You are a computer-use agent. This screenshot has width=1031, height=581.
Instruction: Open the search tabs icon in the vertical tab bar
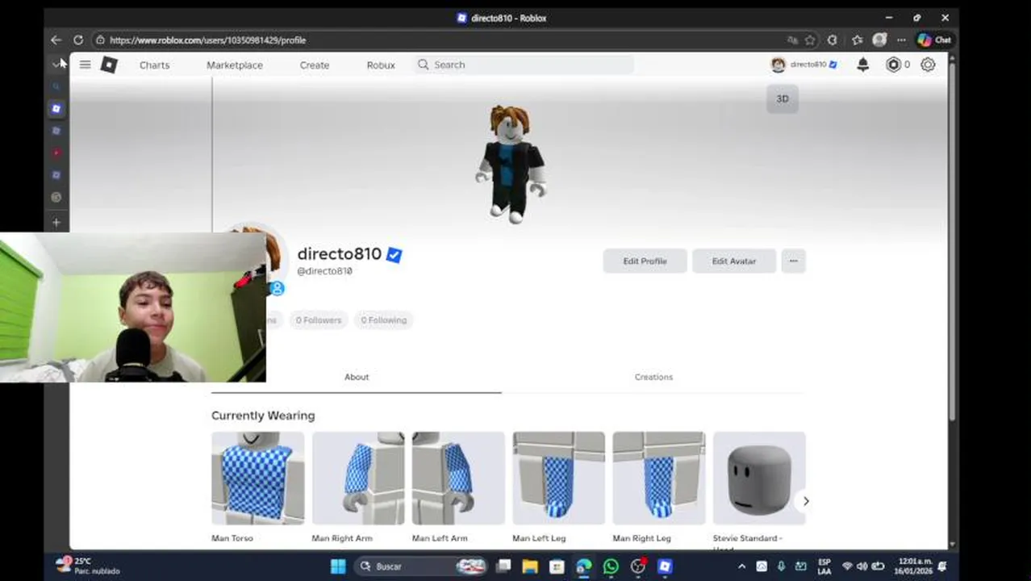[x=56, y=86]
